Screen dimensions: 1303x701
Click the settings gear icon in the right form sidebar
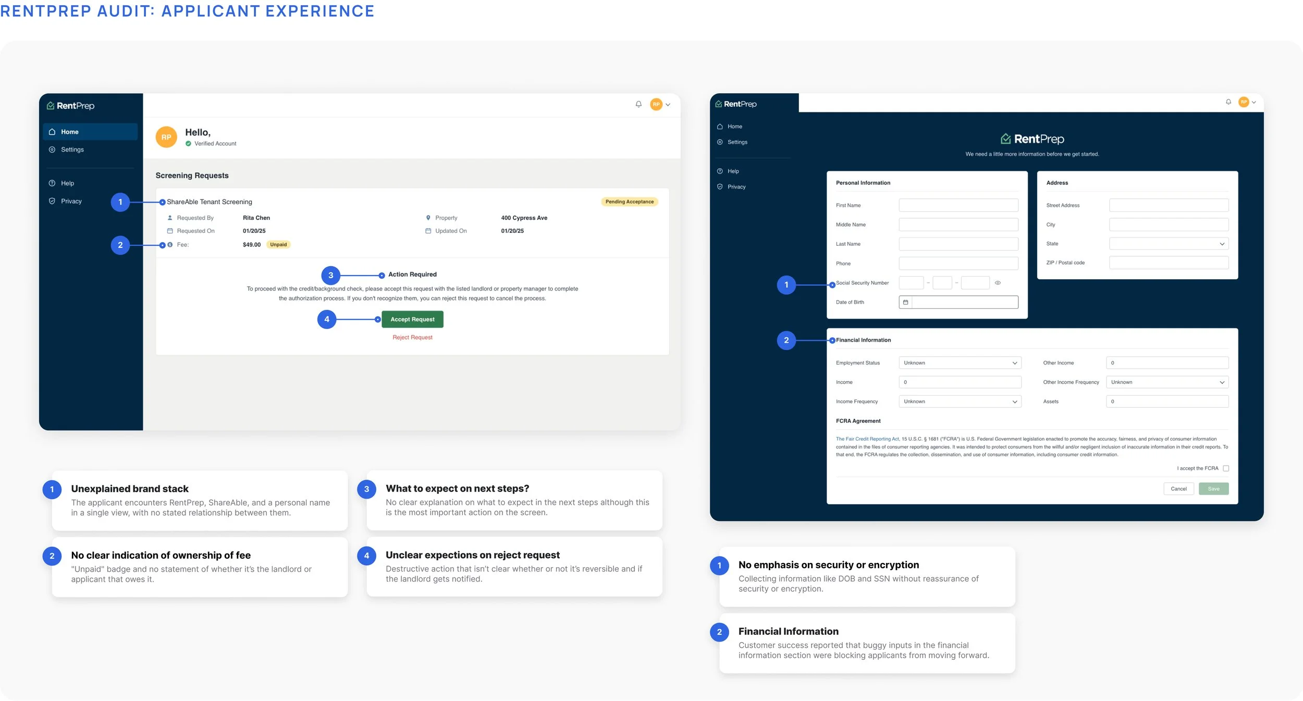pyautogui.click(x=720, y=142)
